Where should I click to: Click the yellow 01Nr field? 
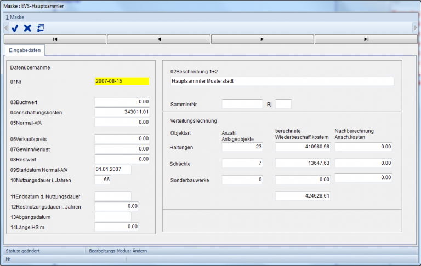(122, 81)
